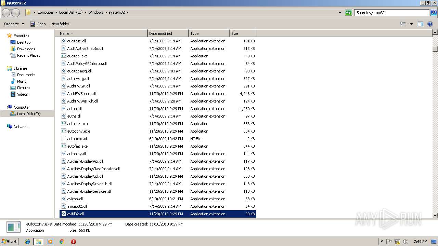
Task: Open the red Opera-like taskbar icon
Action: 73,242
